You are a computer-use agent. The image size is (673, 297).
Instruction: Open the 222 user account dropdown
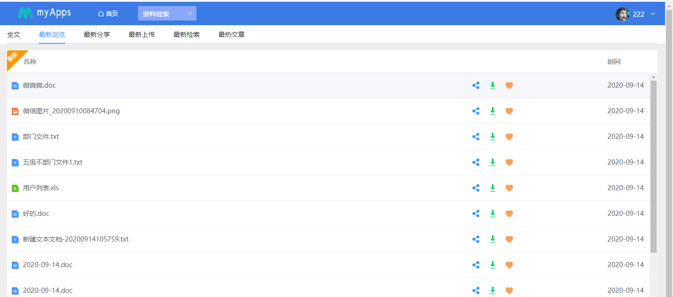[653, 14]
